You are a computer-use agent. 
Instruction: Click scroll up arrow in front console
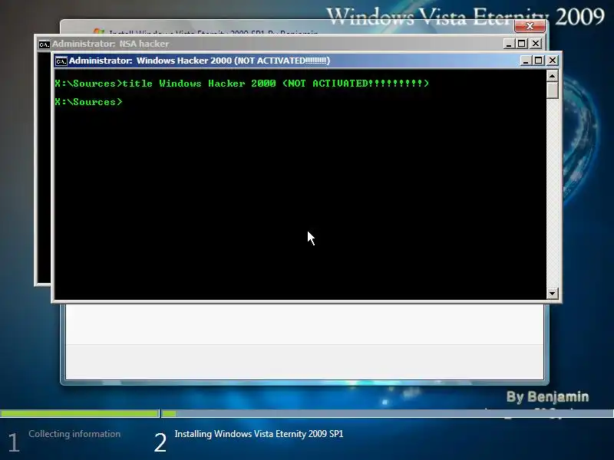(x=552, y=76)
